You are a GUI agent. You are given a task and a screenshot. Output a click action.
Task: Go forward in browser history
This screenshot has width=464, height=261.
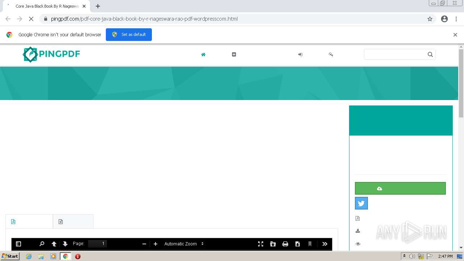click(20, 19)
